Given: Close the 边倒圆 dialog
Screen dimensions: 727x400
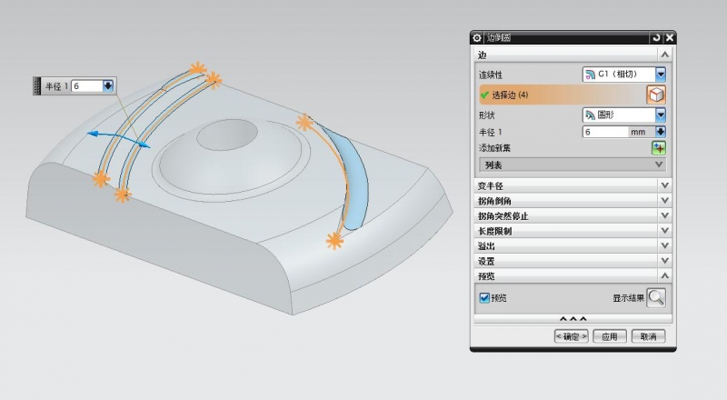Looking at the screenshot, I should click(669, 38).
